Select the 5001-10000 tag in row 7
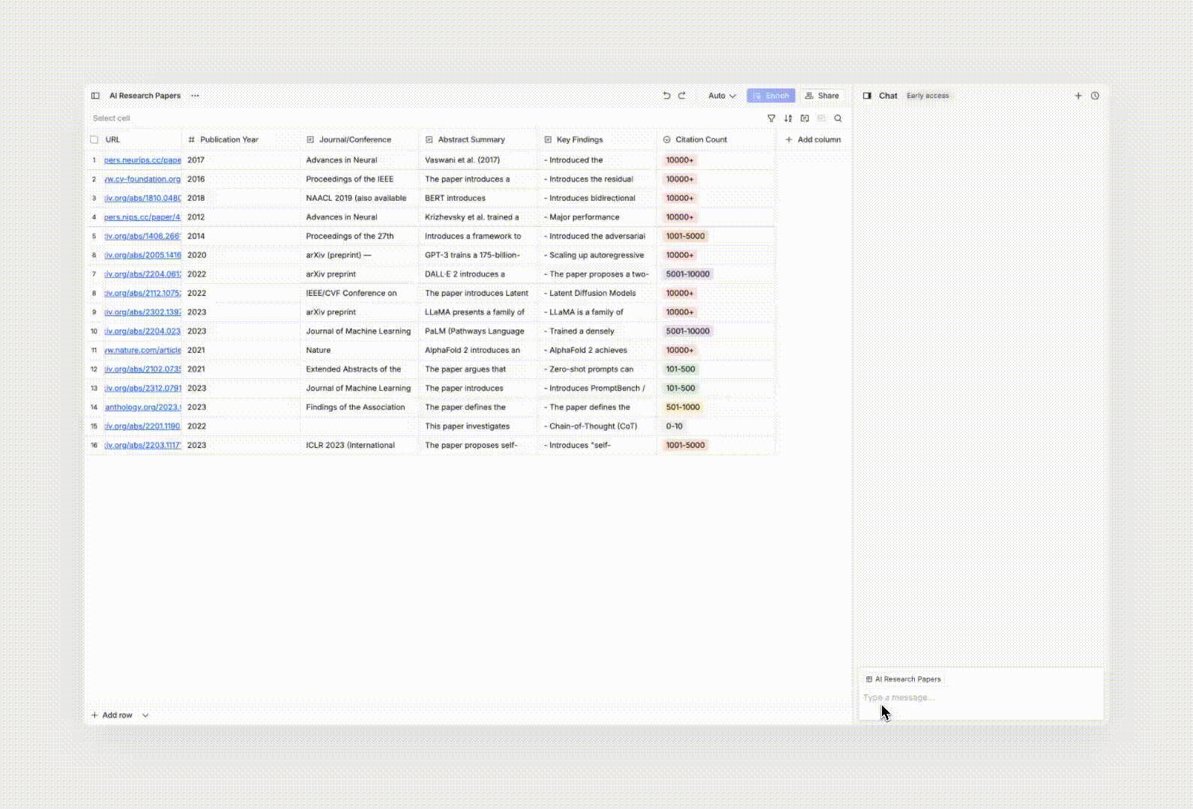This screenshot has height=809, width=1193. tap(688, 274)
